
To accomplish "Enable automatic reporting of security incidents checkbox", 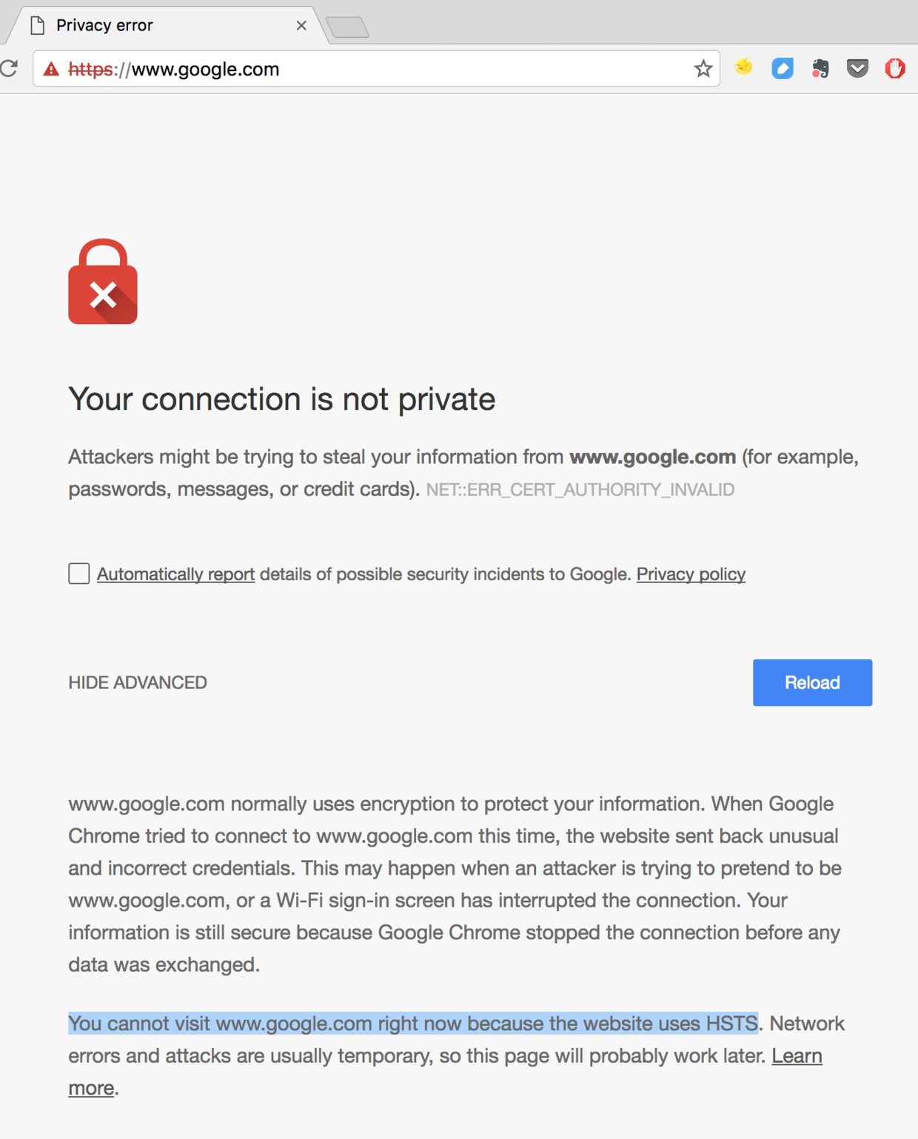I will (79, 574).
